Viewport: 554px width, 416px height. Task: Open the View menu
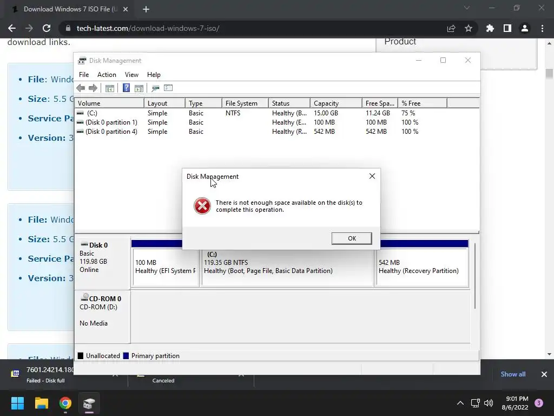tap(131, 75)
